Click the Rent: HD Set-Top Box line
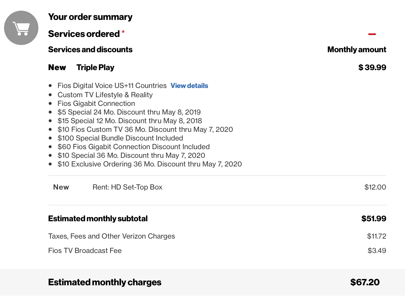Screen dimensions: 405x300 pyautogui.click(x=127, y=187)
